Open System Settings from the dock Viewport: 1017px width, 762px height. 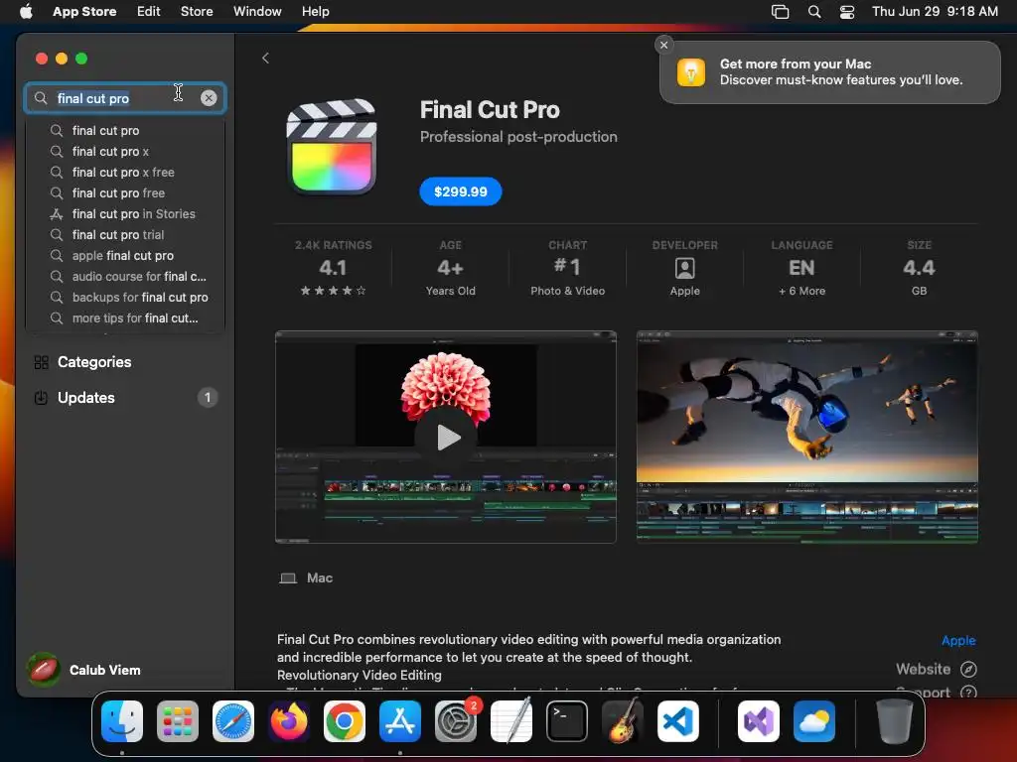456,721
